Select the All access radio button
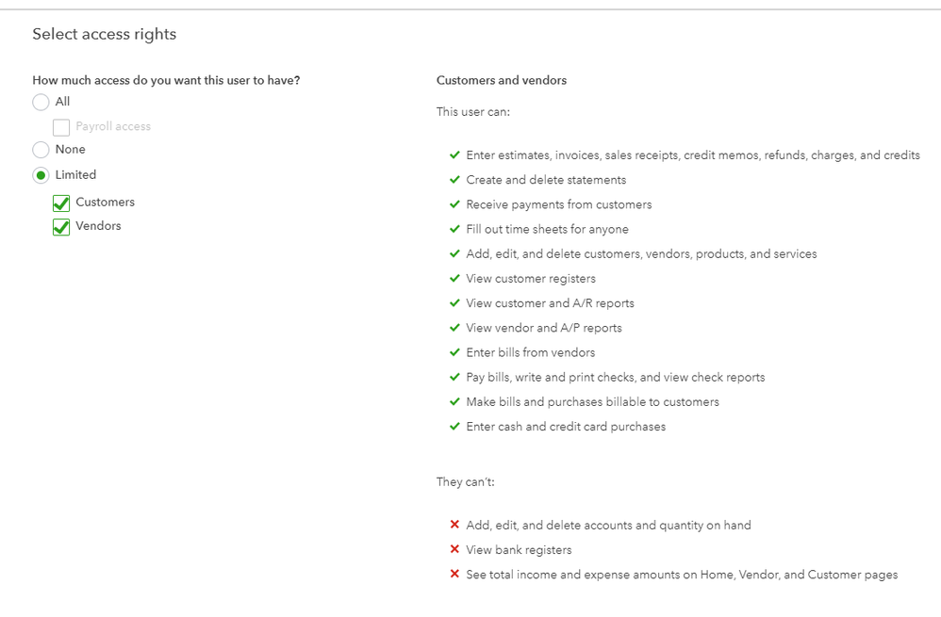 click(41, 103)
